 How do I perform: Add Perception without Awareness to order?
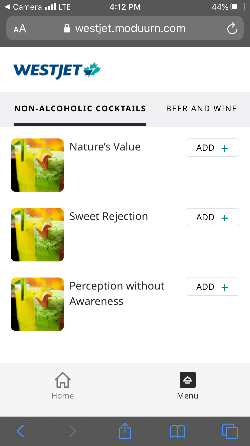(213, 287)
